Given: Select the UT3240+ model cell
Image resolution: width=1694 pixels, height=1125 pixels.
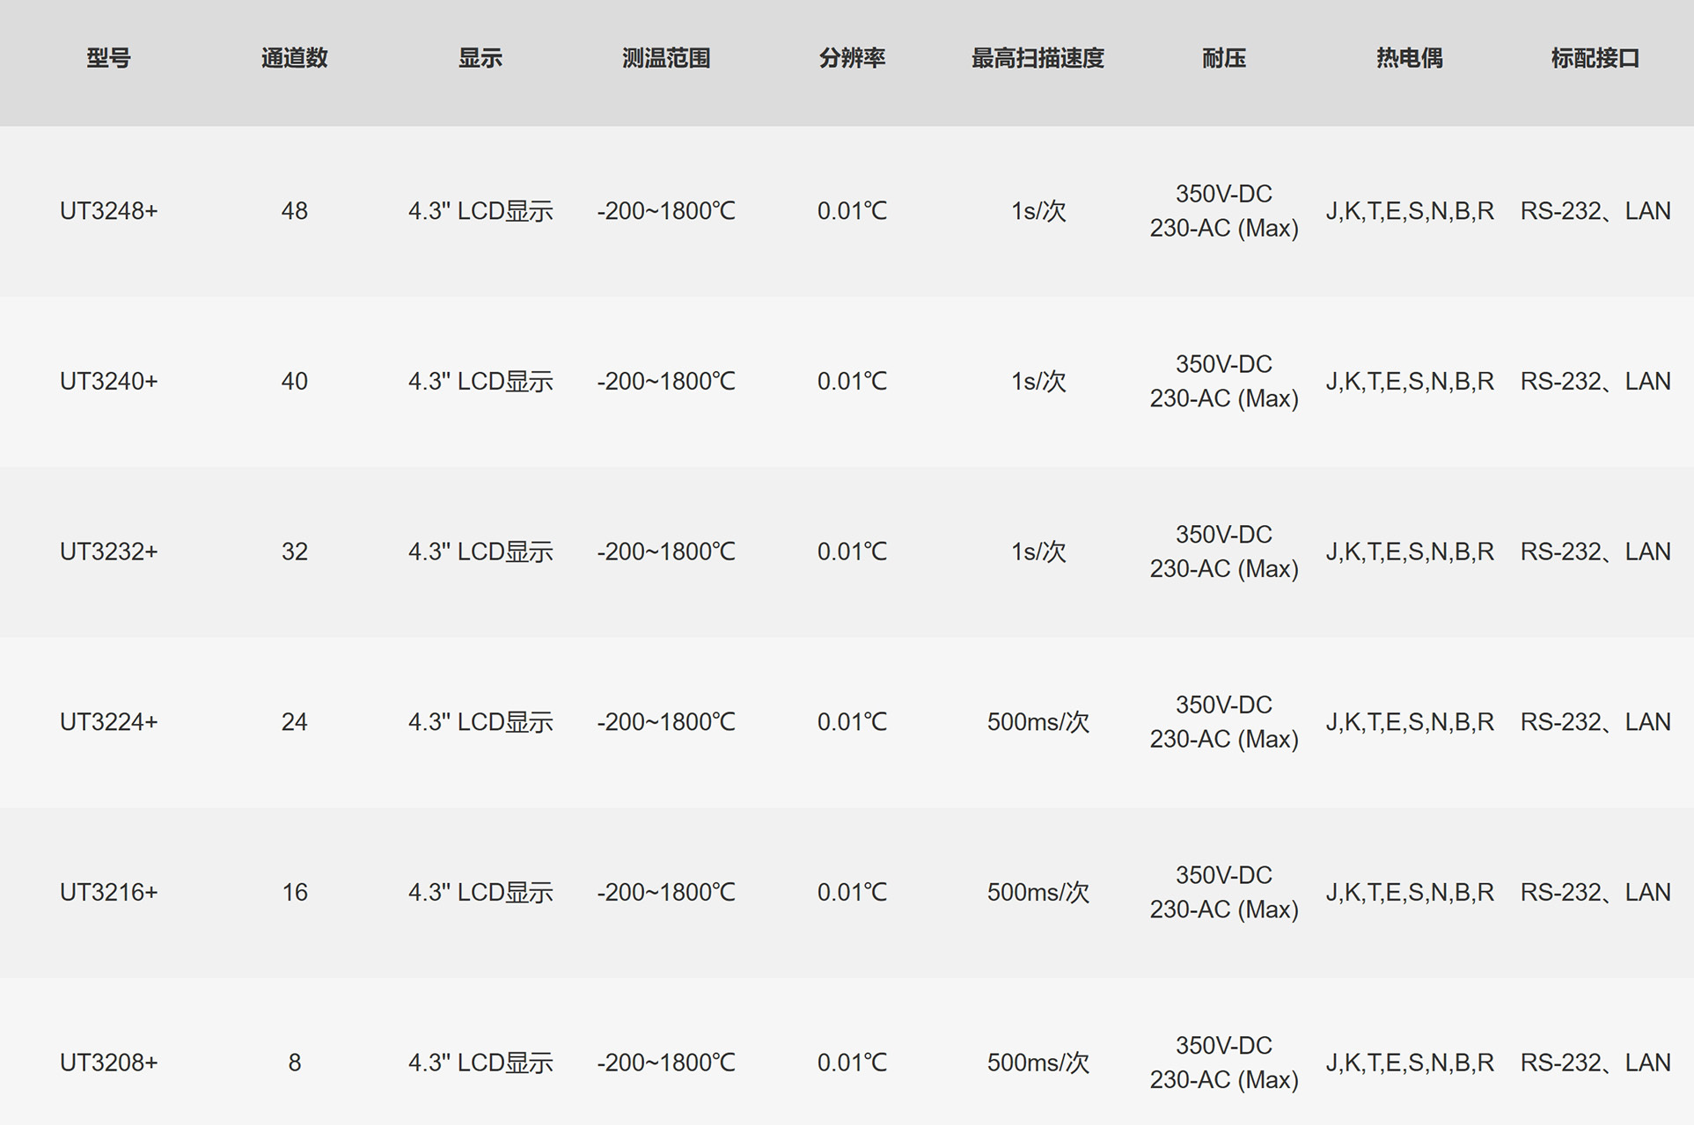Looking at the screenshot, I should coord(108,381).
